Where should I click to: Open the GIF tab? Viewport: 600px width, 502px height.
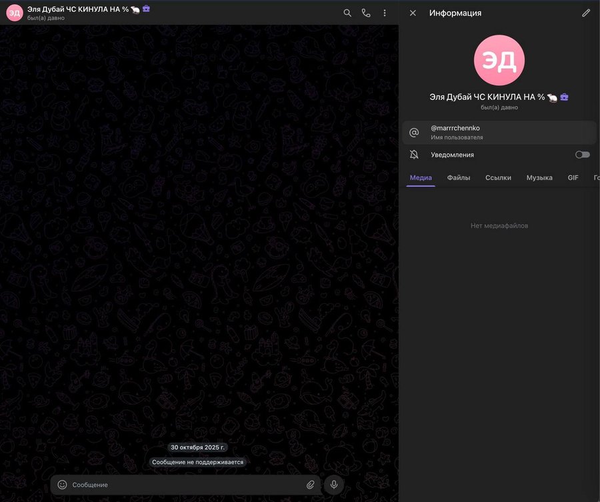[573, 177]
